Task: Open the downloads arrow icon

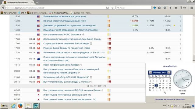Action: click(x=170, y=8)
